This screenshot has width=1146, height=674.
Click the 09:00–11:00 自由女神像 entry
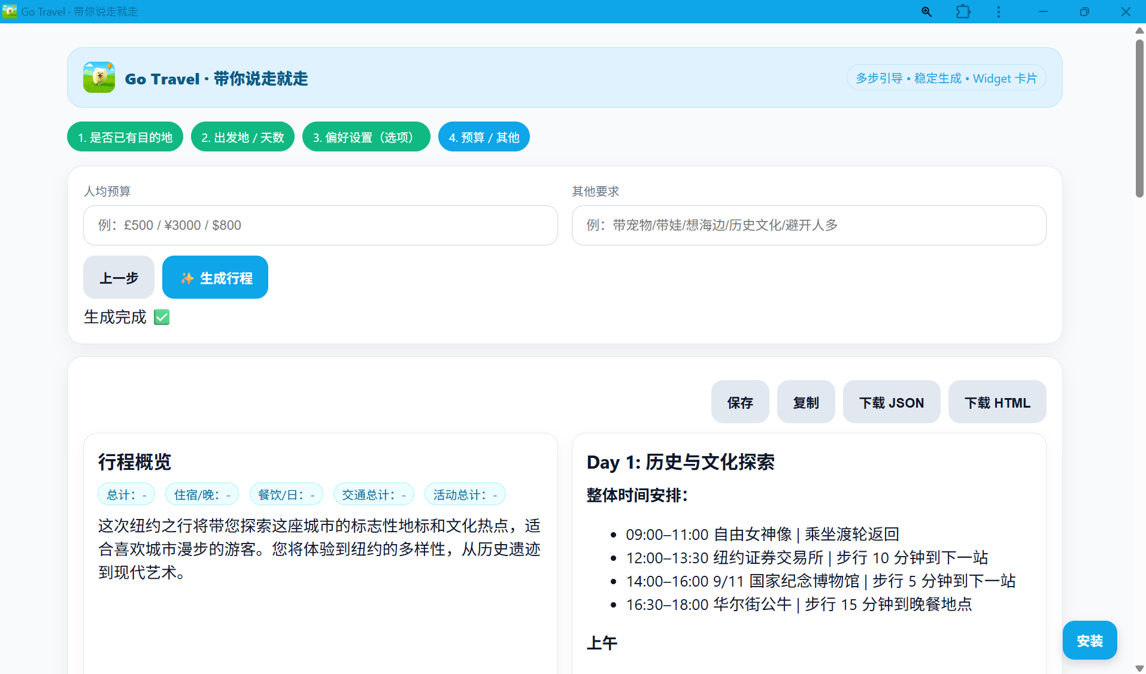pos(762,534)
